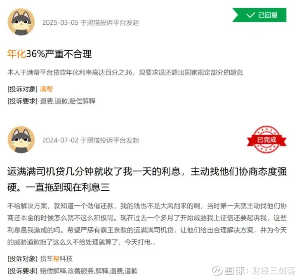304x280 pixels.
Task: Click the Xueqiu snowball logo watermark
Action: (217, 271)
